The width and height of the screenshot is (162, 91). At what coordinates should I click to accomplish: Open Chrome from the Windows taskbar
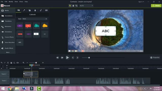10,89
